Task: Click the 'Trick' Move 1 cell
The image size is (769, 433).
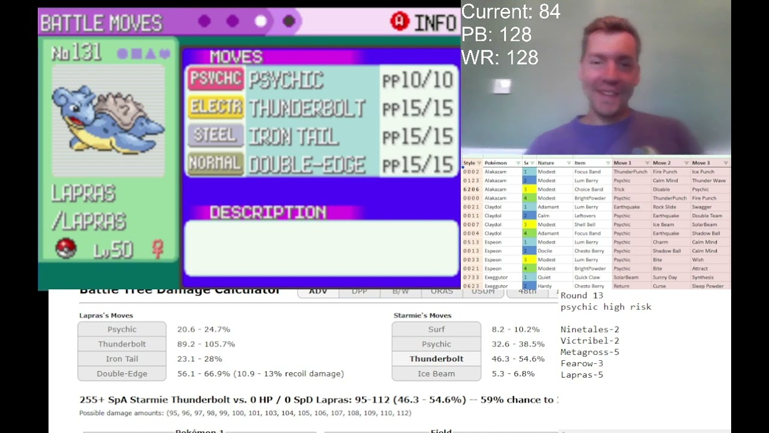Action: pyautogui.click(x=631, y=189)
